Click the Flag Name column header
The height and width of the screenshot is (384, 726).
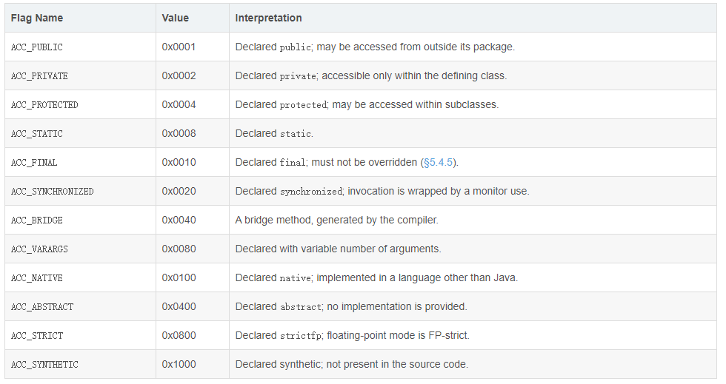click(37, 18)
